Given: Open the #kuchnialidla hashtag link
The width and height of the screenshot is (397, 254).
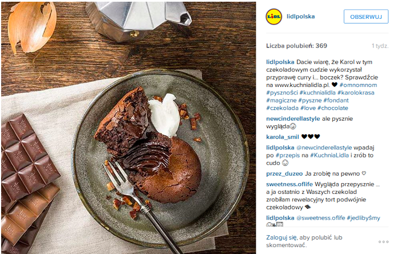Looking at the screenshot, I should point(317,93).
